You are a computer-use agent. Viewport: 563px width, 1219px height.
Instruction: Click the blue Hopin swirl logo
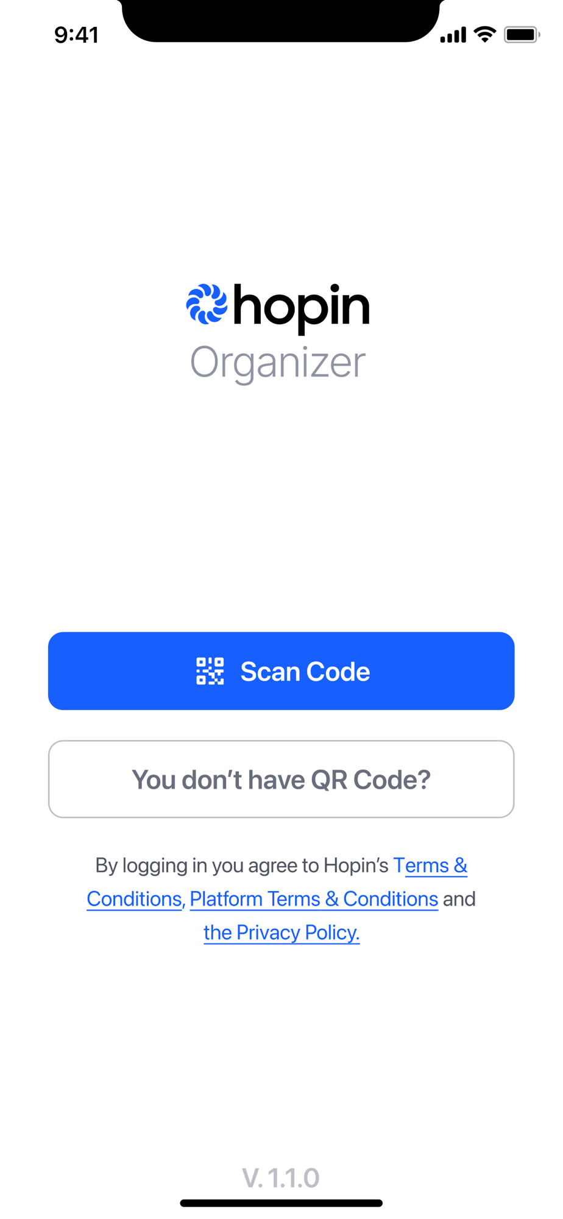click(x=207, y=304)
